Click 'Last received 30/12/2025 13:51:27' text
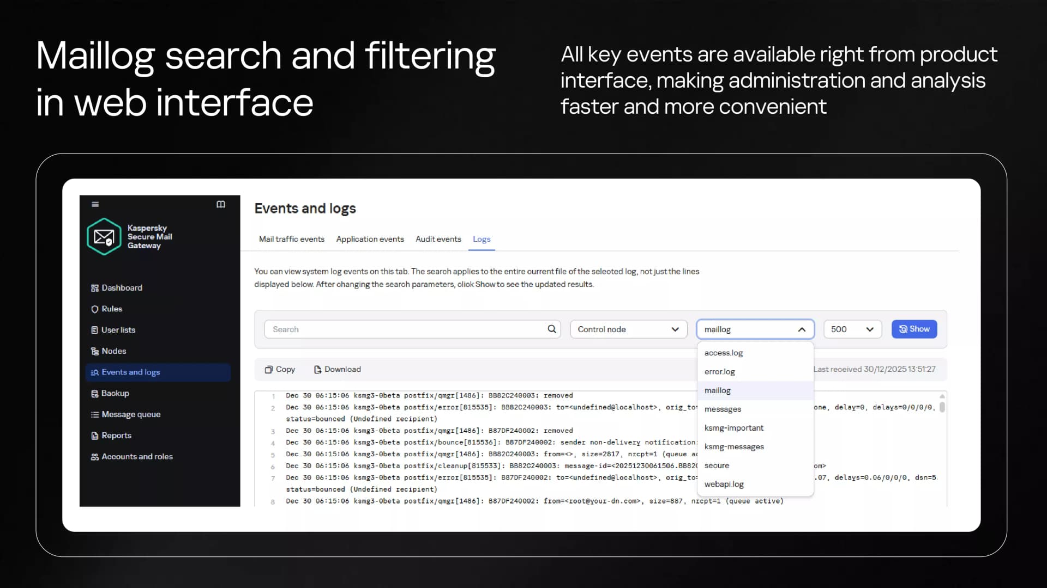 pyautogui.click(x=874, y=369)
